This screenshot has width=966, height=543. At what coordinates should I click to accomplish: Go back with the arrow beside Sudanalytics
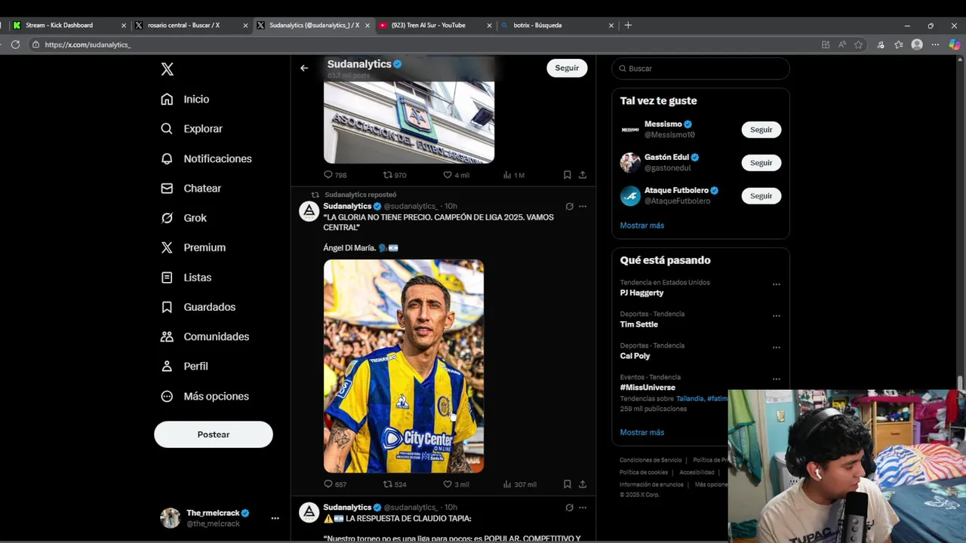(x=304, y=68)
